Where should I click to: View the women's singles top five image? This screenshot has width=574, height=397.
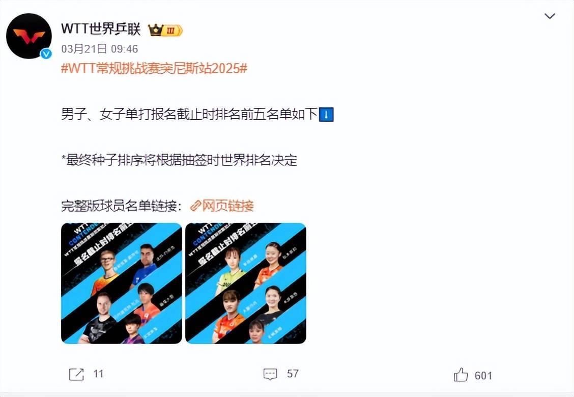[246, 283]
